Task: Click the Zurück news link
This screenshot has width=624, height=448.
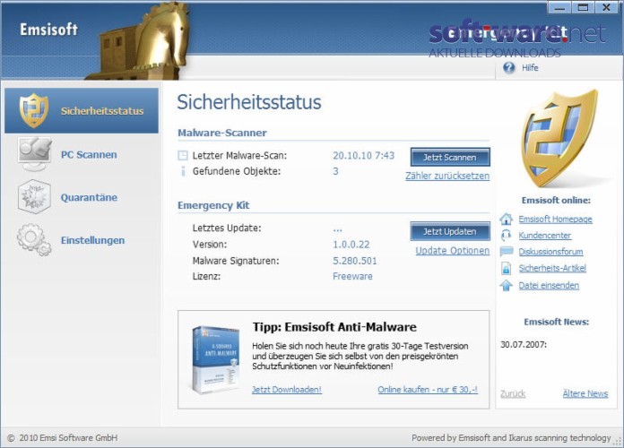Action: [x=513, y=393]
